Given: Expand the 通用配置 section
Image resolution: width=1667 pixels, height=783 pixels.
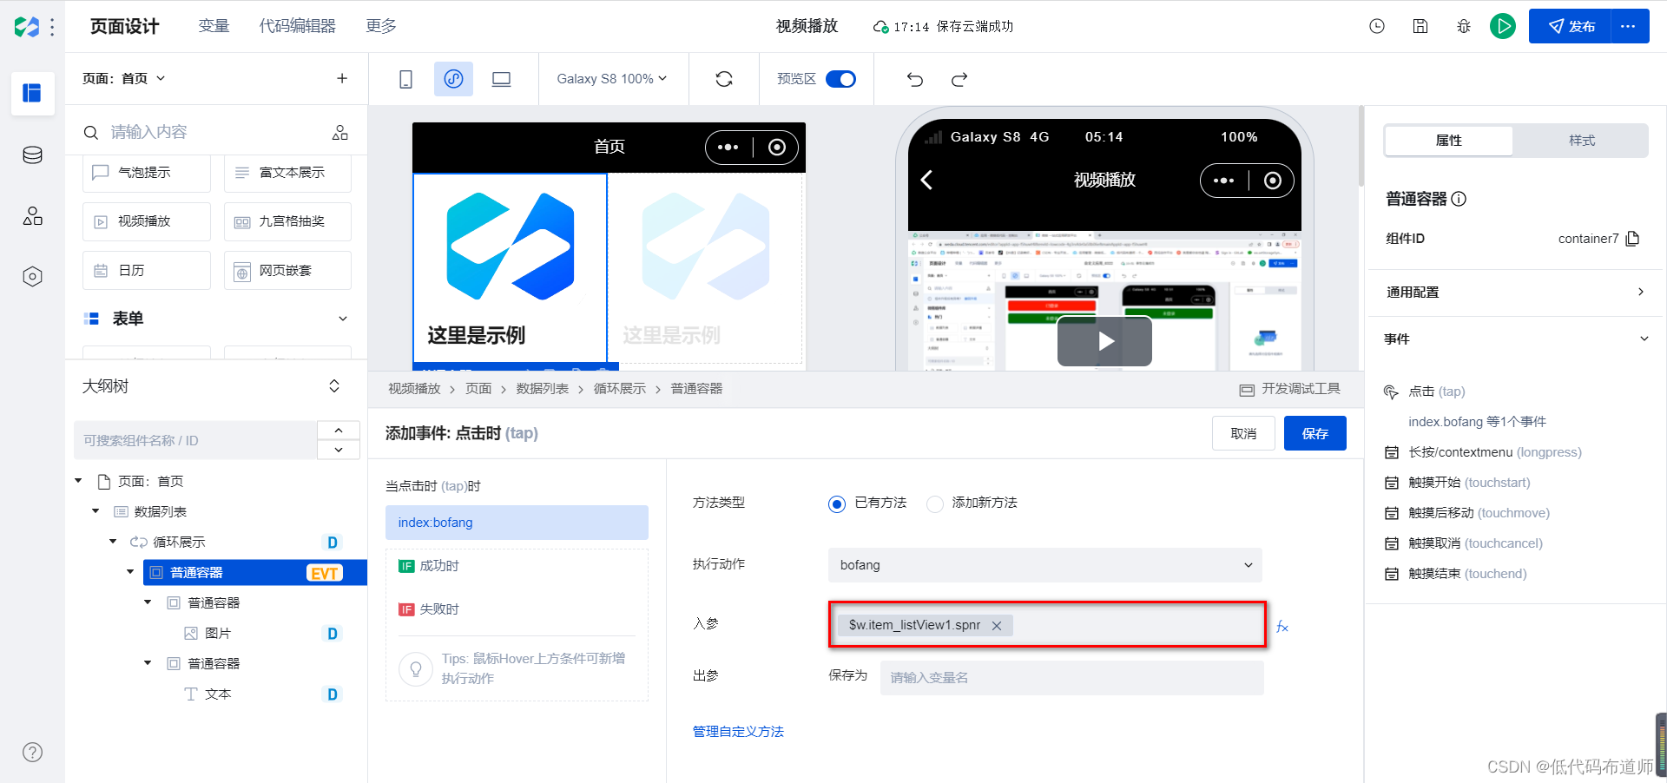Looking at the screenshot, I should pos(1514,293).
